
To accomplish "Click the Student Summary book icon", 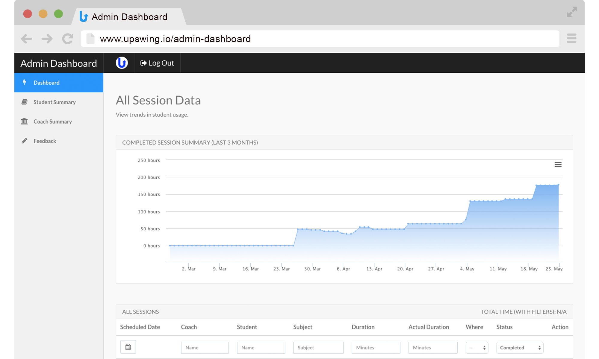I will coord(25,102).
